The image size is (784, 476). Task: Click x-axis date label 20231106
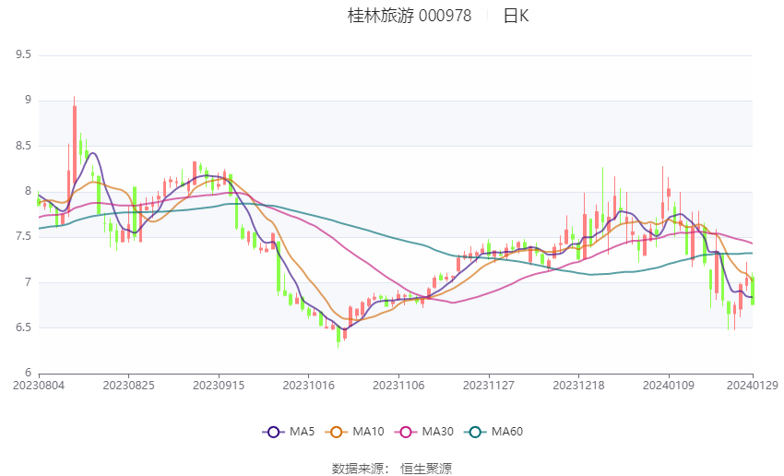click(398, 386)
